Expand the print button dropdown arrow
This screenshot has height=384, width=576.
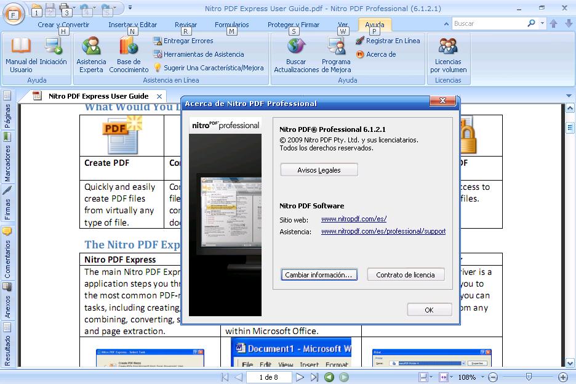click(x=74, y=7)
